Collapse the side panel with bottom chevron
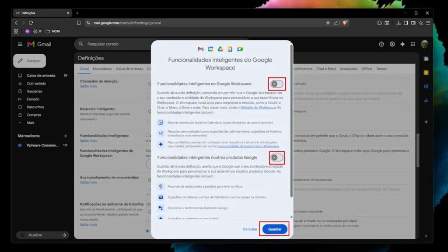 pos(426,236)
